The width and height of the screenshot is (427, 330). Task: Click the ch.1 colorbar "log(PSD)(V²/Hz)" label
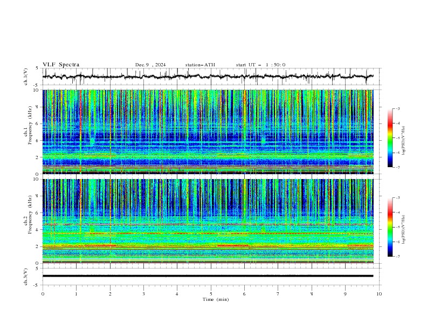404,141
